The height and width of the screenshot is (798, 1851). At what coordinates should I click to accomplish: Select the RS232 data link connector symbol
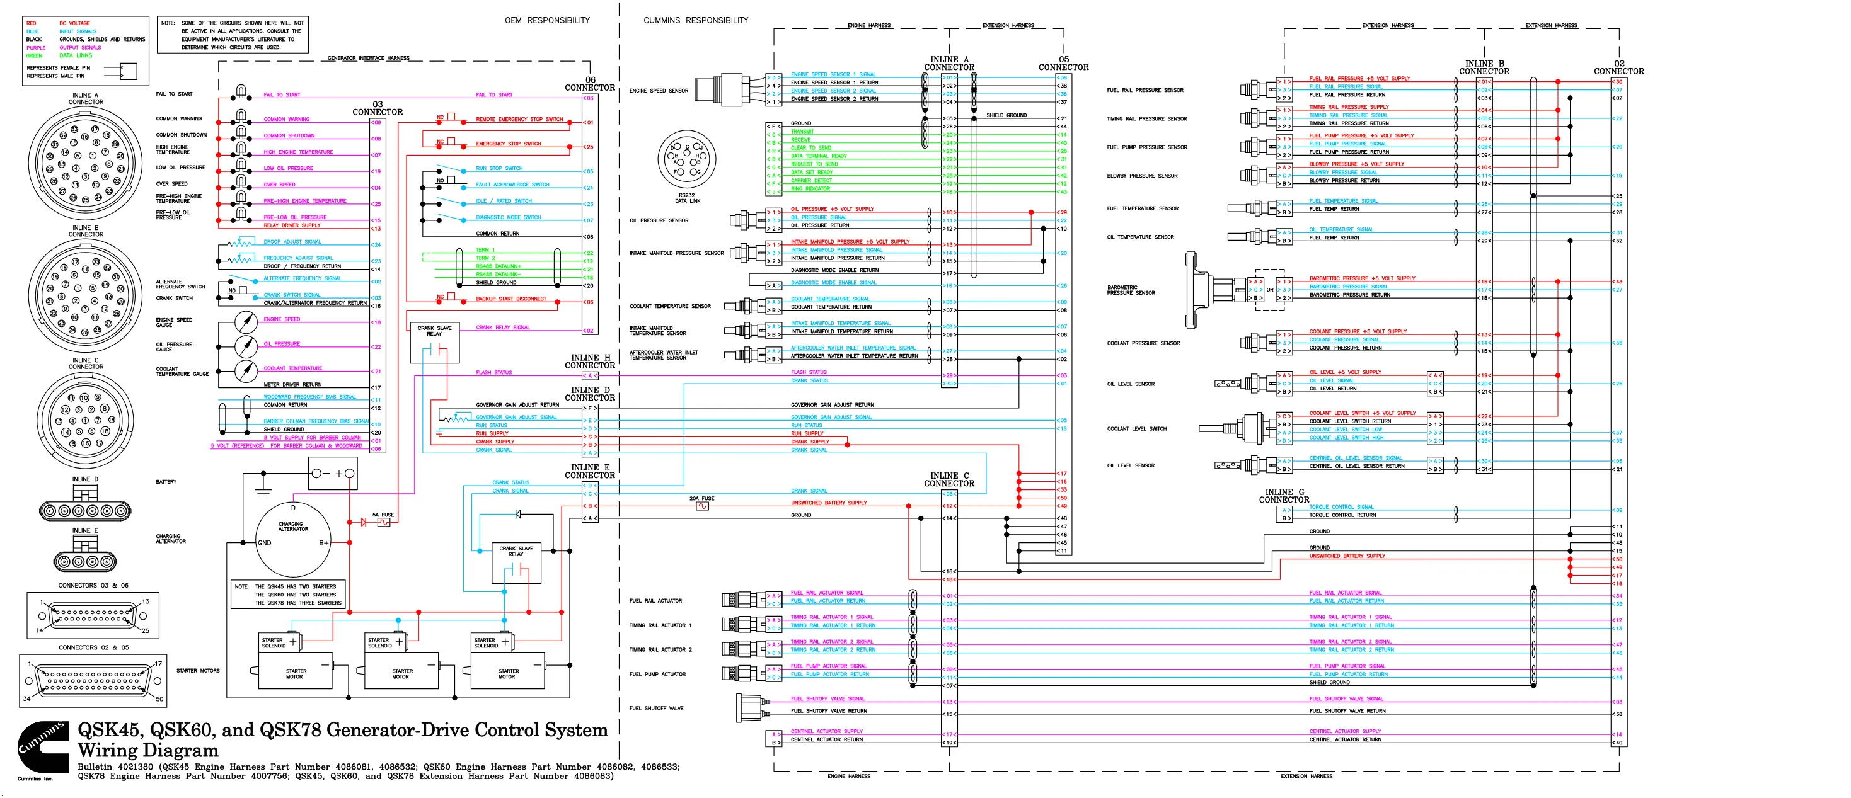click(x=686, y=158)
